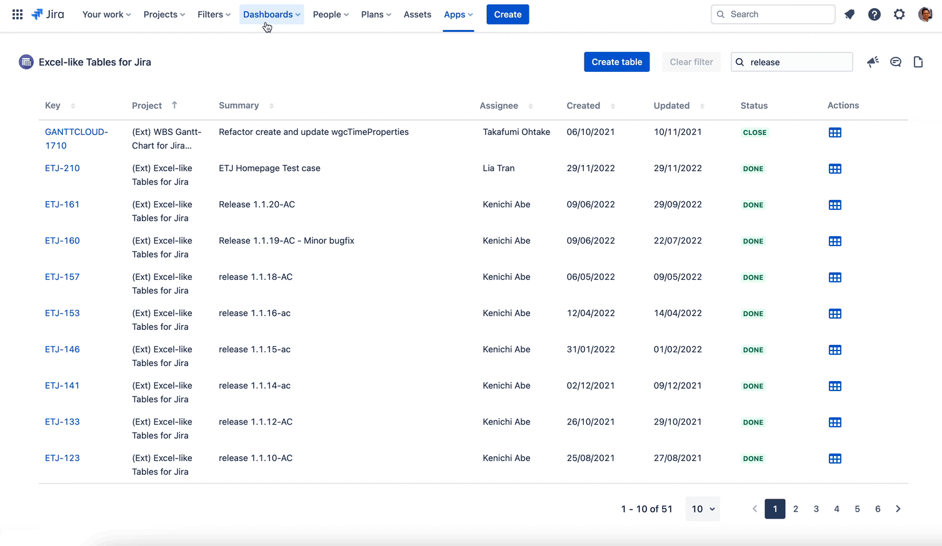Select the Assets menu item
The height and width of the screenshot is (546, 942).
pos(417,14)
